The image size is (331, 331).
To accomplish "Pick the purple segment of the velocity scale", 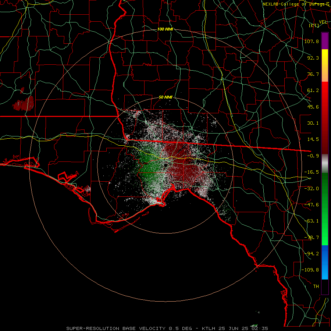I will [x=325, y=41].
